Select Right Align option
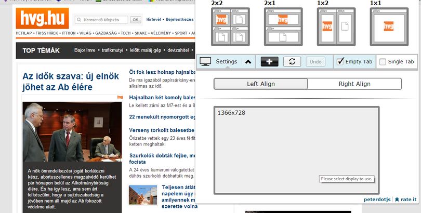This screenshot has height=213, width=421. point(354,84)
